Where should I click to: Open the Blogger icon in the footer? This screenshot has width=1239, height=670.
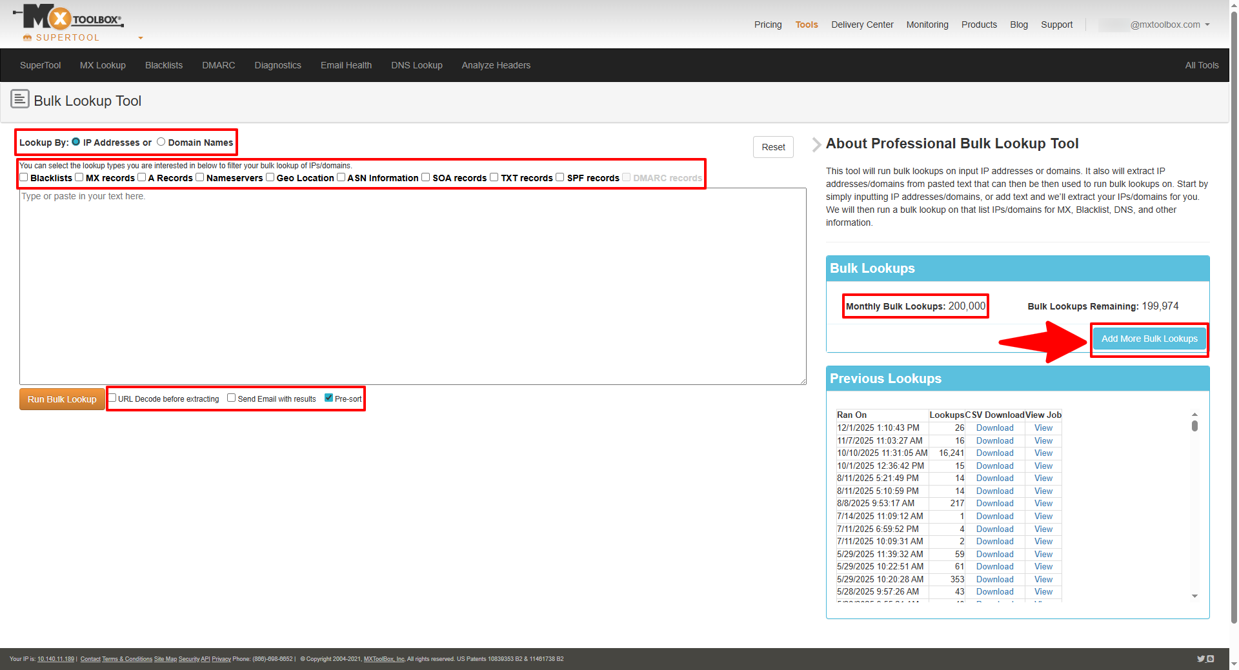tap(1211, 658)
